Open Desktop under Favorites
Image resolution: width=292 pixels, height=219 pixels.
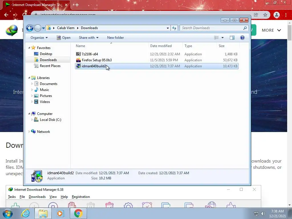click(46, 54)
